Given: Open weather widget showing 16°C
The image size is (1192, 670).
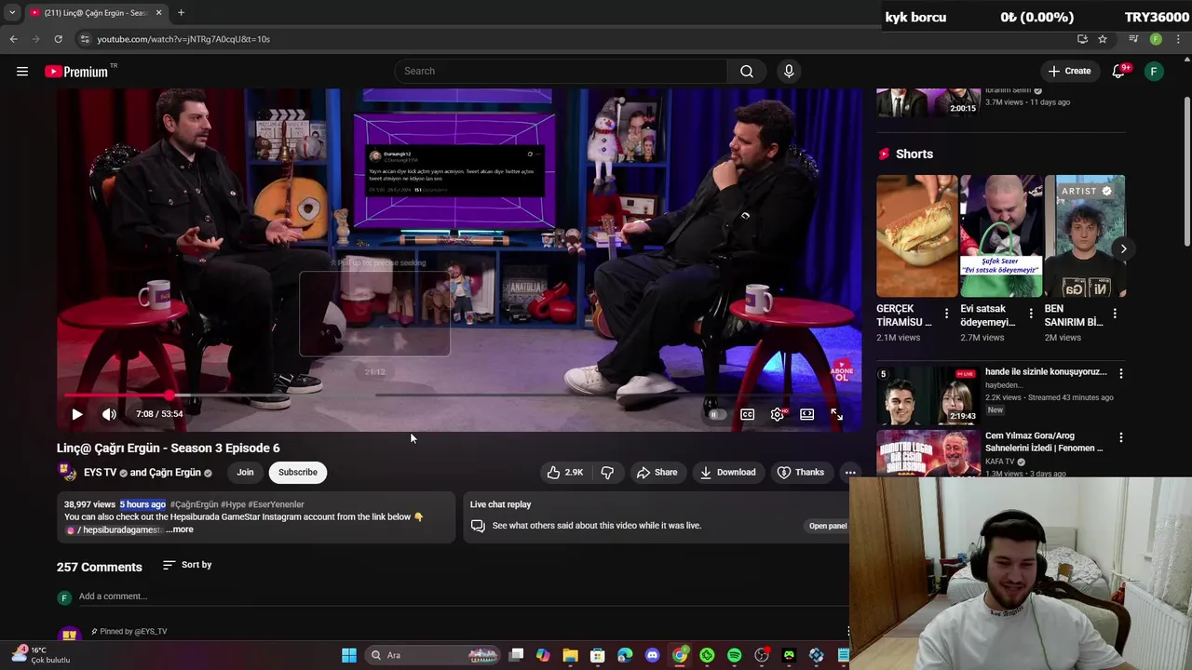Looking at the screenshot, I should coord(39,655).
